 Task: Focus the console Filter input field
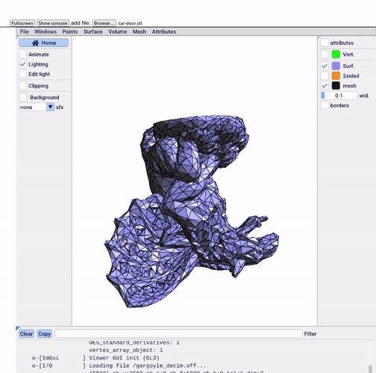179,333
